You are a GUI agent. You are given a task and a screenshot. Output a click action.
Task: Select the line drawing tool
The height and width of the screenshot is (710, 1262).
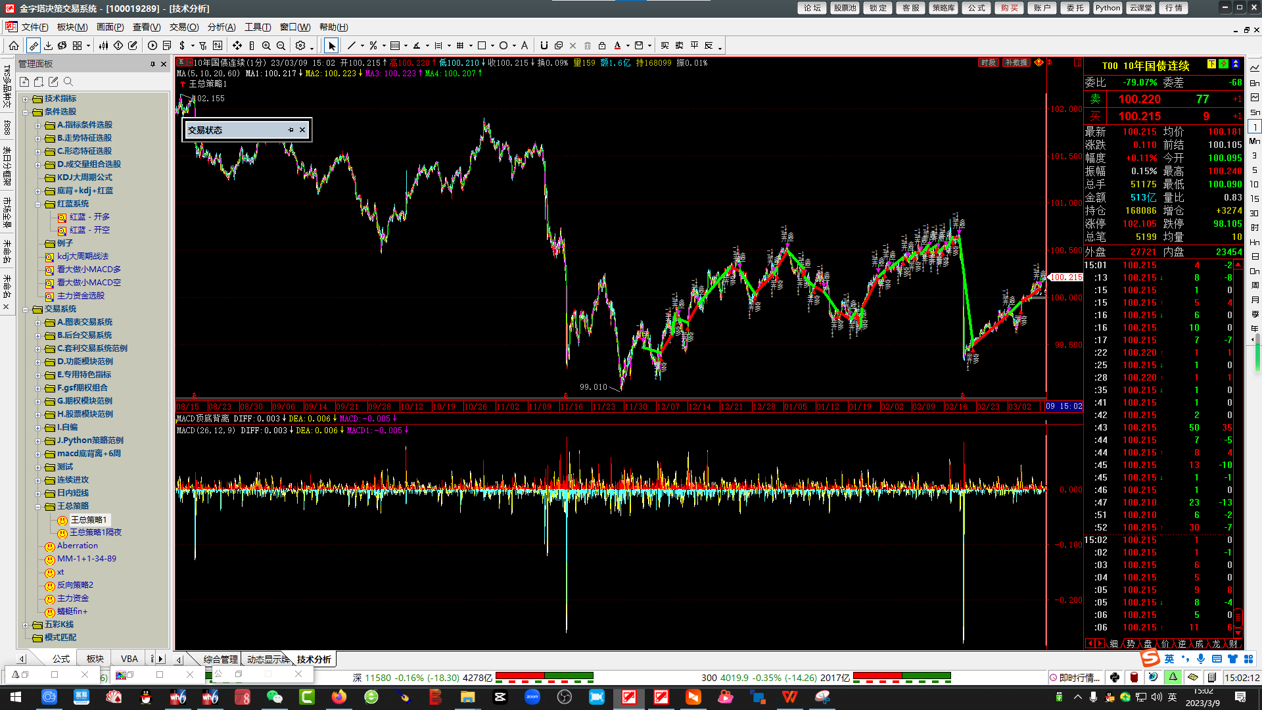tap(352, 45)
